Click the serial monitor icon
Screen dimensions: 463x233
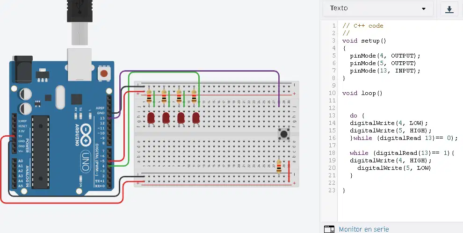[329, 229]
